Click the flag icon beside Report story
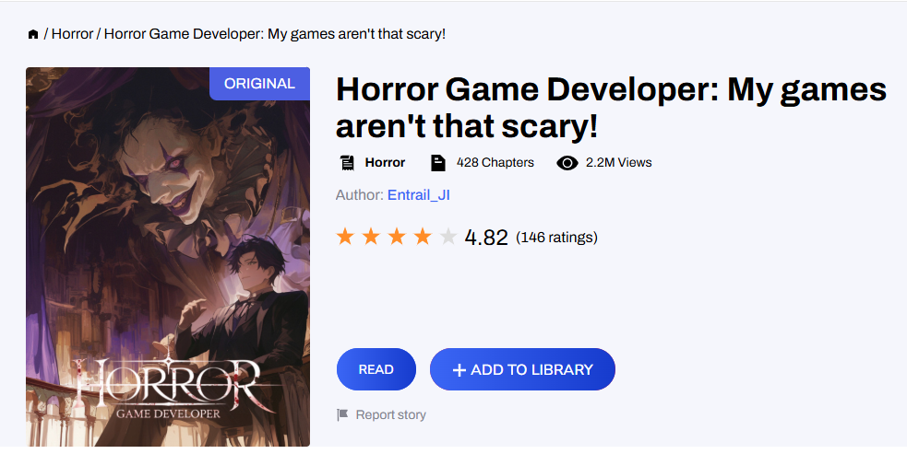The height and width of the screenshot is (454, 907). point(343,415)
